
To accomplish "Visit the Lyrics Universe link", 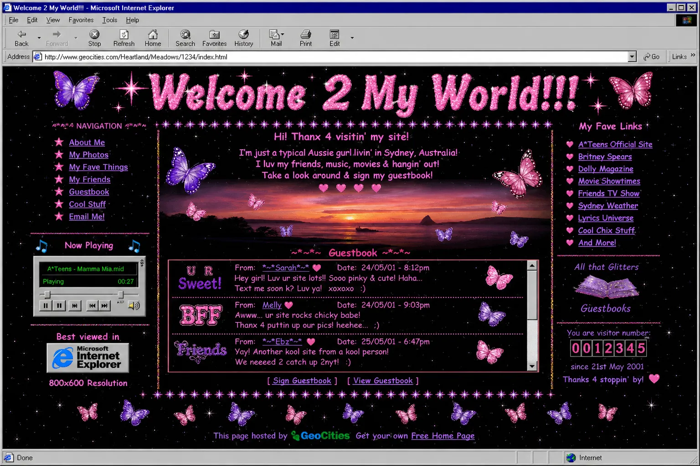I will tap(606, 218).
